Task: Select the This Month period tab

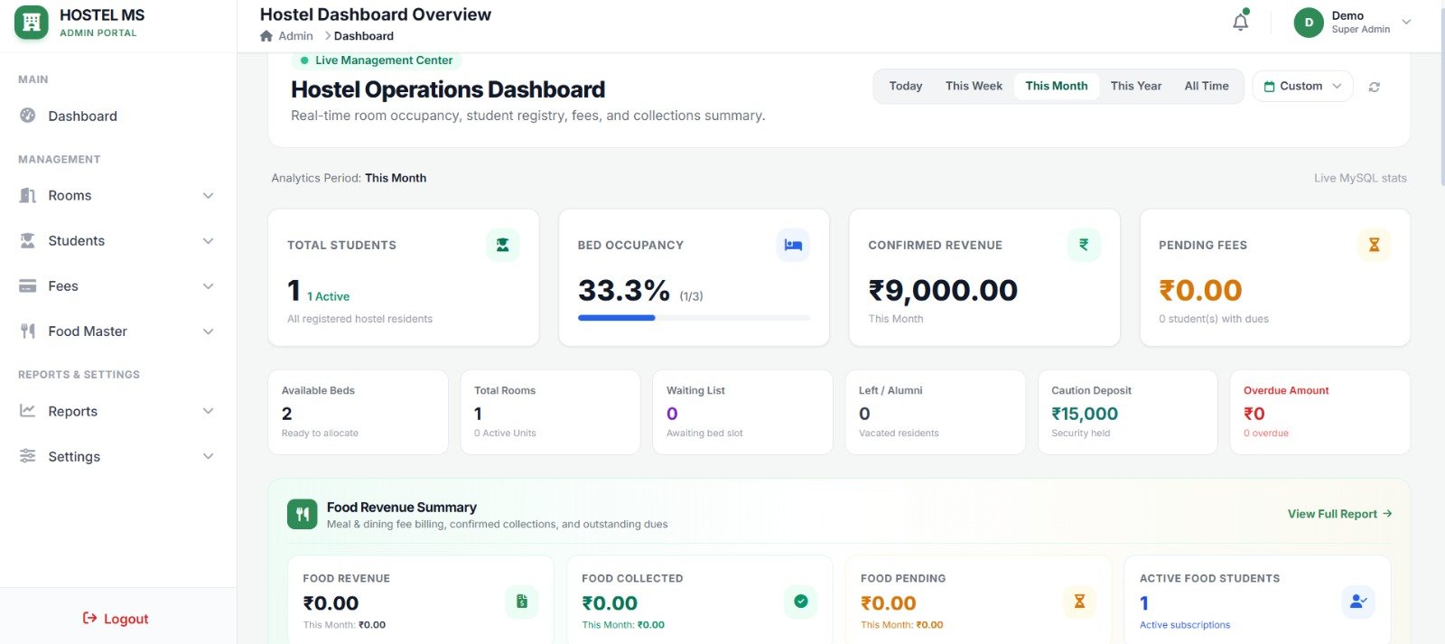Action: pyautogui.click(x=1057, y=86)
